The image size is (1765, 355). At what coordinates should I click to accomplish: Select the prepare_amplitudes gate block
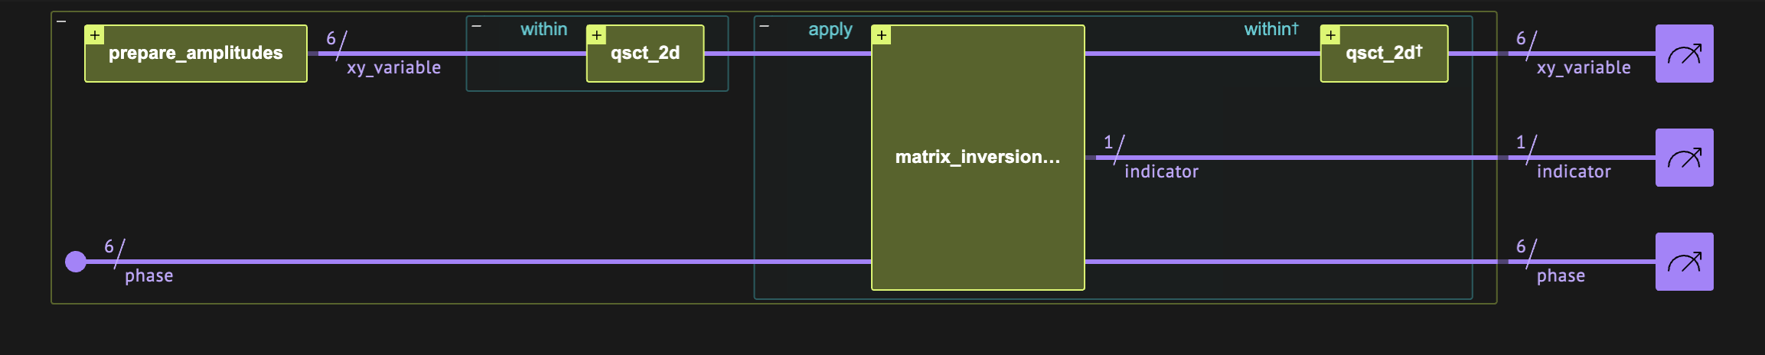pyautogui.click(x=196, y=54)
